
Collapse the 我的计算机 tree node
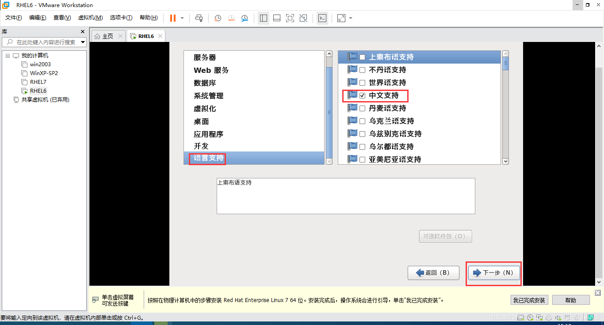click(x=8, y=56)
